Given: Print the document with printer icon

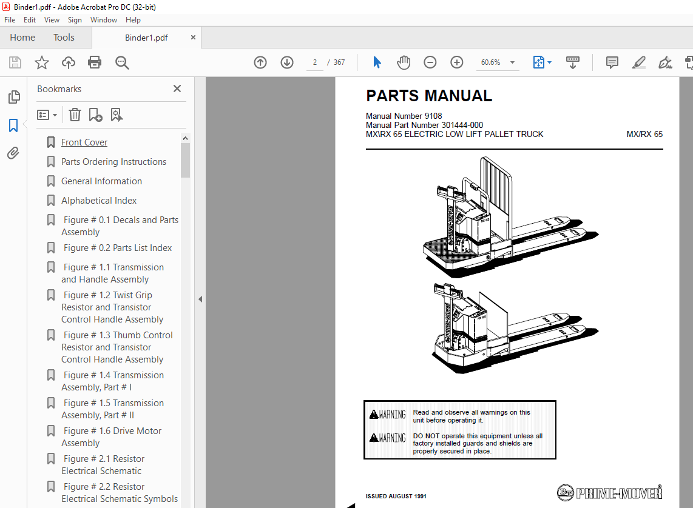Looking at the screenshot, I should (x=95, y=62).
